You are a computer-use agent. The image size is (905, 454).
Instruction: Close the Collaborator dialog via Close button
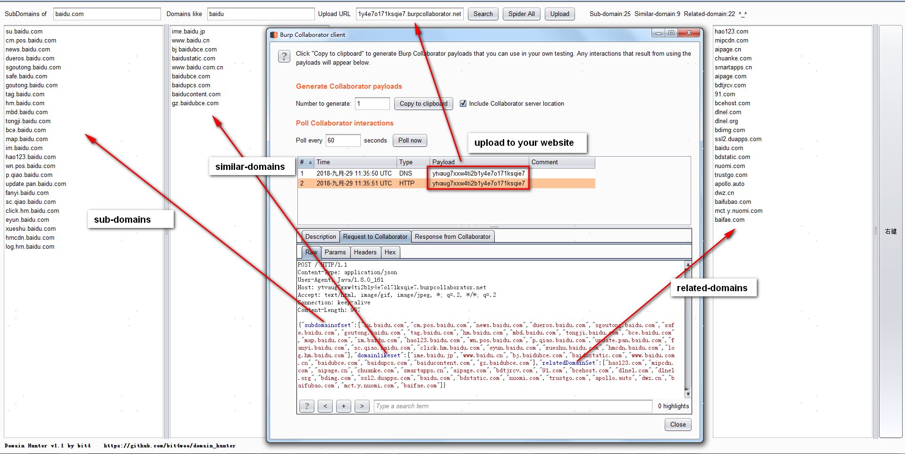coord(678,424)
